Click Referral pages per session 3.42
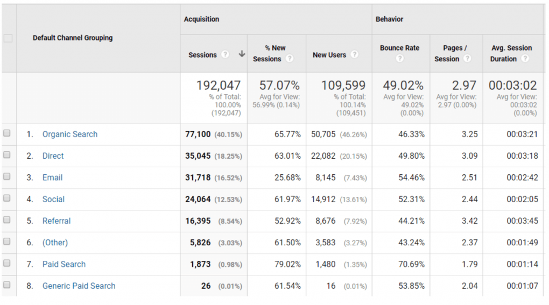549x305 pixels. coord(469,221)
